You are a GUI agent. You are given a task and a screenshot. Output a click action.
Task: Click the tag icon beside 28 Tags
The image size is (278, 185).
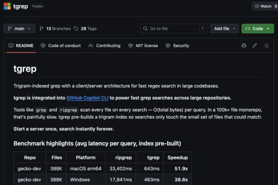(76, 29)
